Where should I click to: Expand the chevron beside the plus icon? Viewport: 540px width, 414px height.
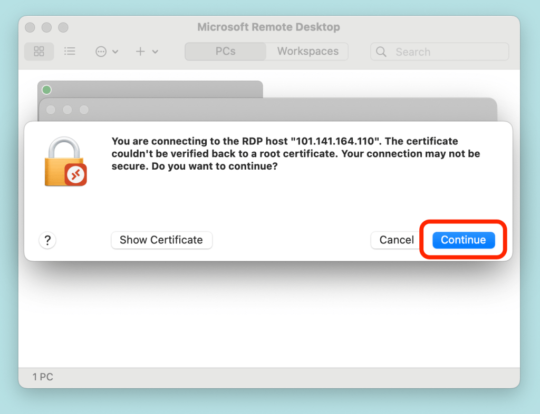(155, 52)
